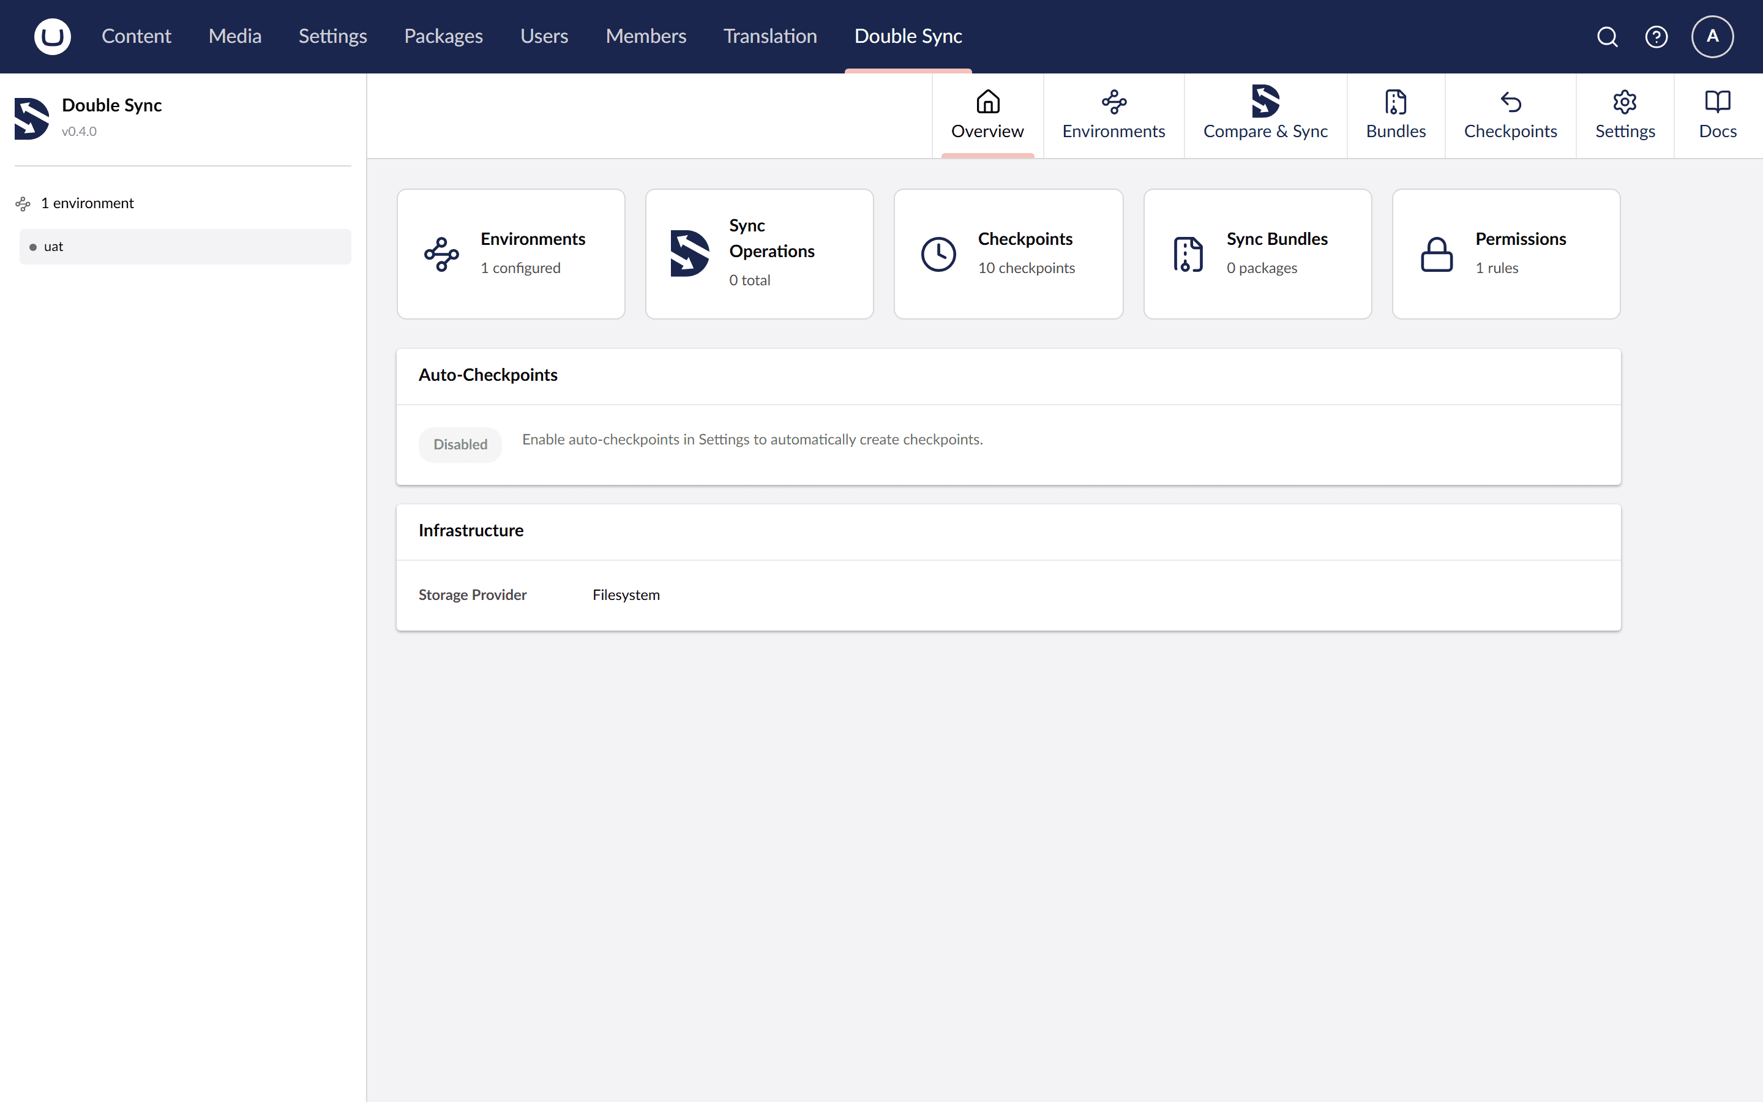This screenshot has width=1763, height=1102.
Task: Open the Double Sync Settings tab label
Action: click(x=1625, y=131)
